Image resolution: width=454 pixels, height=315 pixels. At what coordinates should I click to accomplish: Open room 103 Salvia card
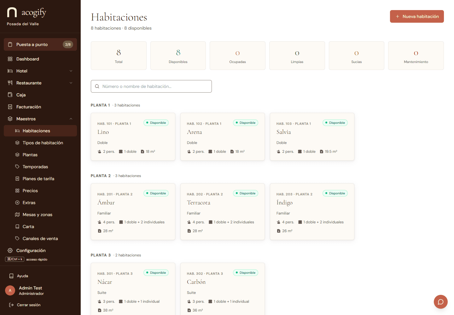pyautogui.click(x=312, y=137)
